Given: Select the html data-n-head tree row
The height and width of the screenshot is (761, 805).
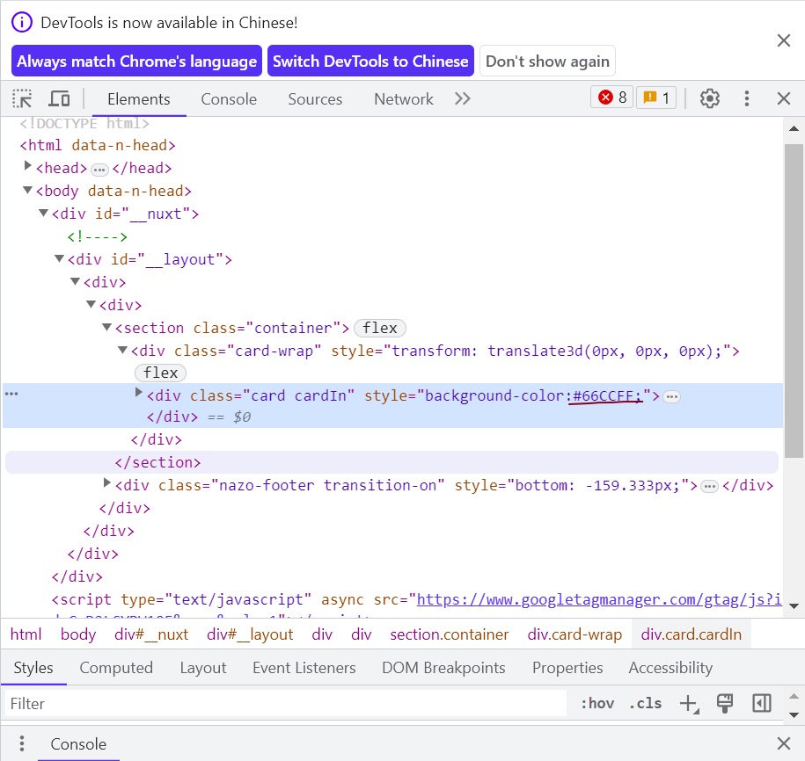Looking at the screenshot, I should click(x=98, y=146).
